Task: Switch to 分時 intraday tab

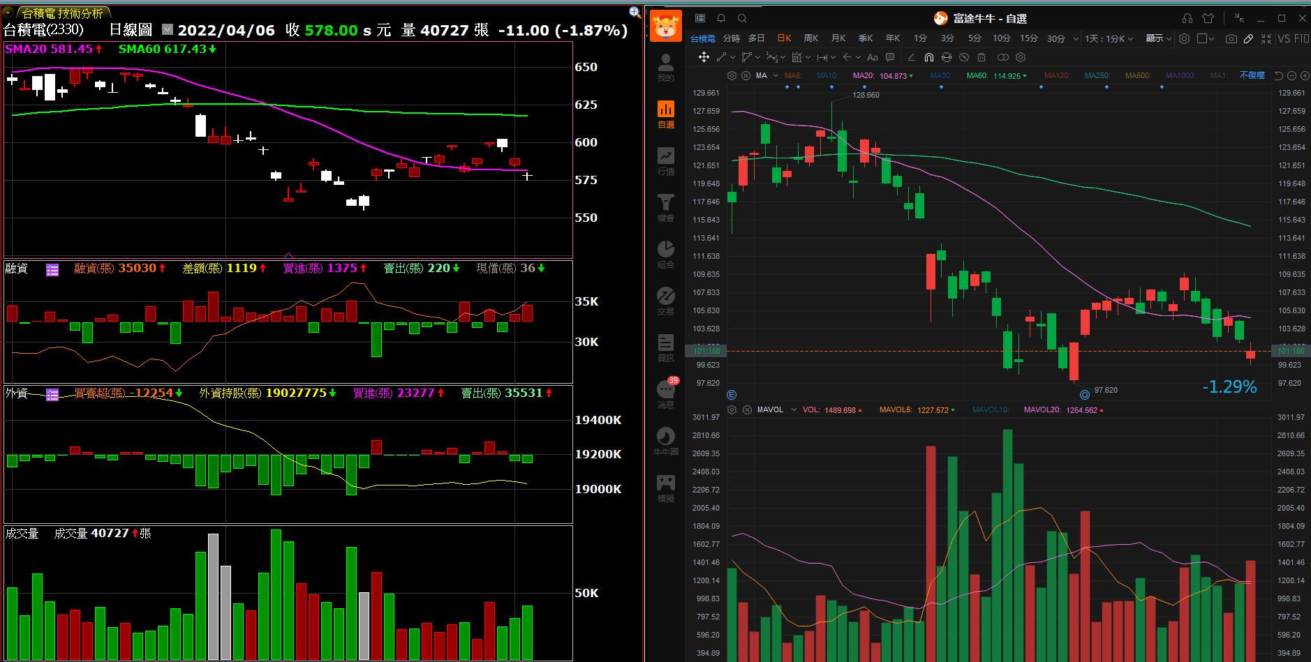Action: pos(732,38)
